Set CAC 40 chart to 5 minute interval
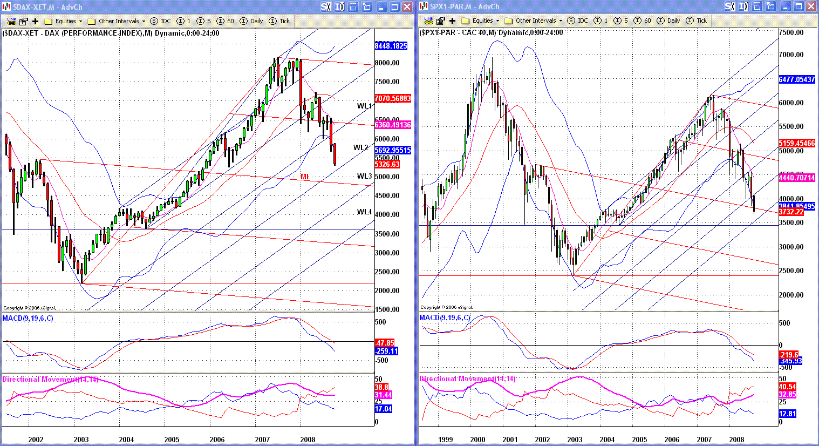819x446 pixels. (621, 21)
